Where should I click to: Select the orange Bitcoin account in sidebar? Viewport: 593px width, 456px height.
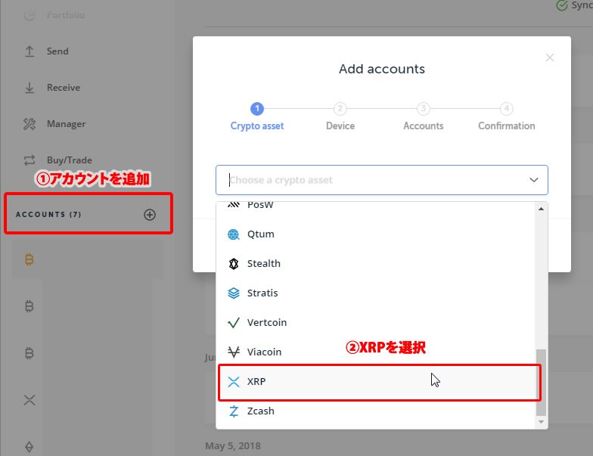29,260
